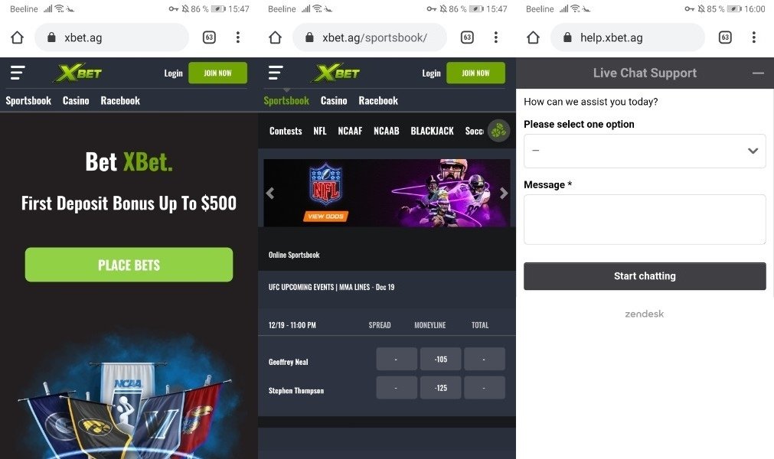The height and width of the screenshot is (459, 774).
Task: Open tab switcher showing 63 beside xbet.ag/sportsbook/
Action: pyautogui.click(x=467, y=37)
